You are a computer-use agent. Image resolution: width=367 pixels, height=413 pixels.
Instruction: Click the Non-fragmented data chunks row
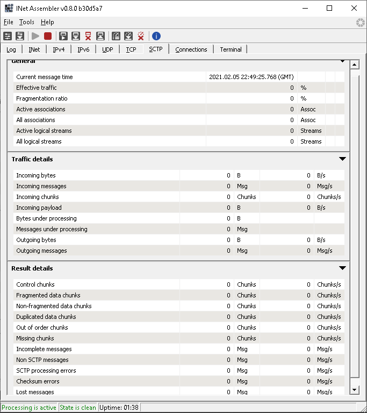coord(179,306)
